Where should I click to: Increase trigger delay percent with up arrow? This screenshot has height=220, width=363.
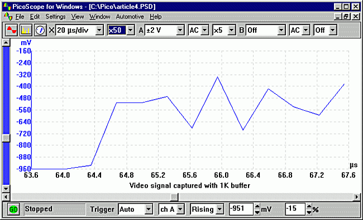pos(309,207)
